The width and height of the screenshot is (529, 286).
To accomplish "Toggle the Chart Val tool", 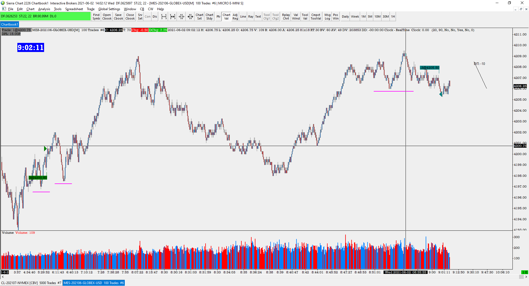I will [x=226, y=17].
